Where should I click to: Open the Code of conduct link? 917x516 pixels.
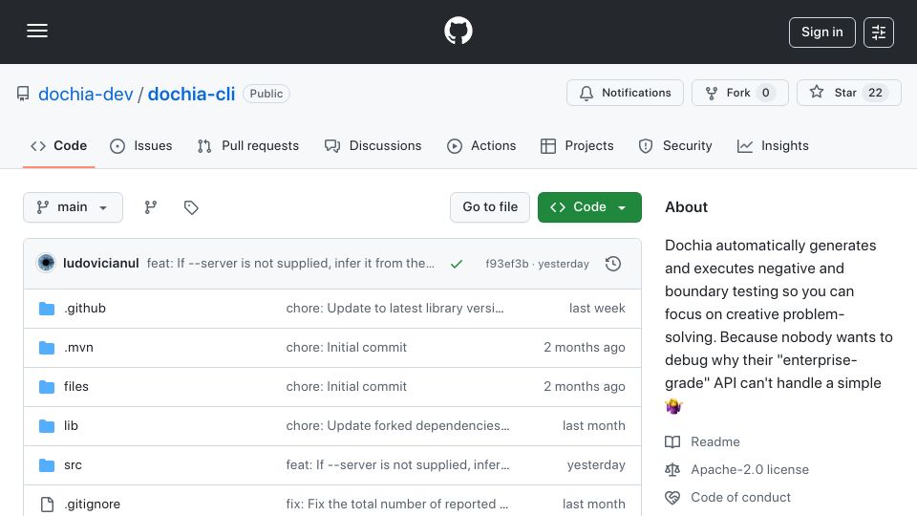coord(740,497)
